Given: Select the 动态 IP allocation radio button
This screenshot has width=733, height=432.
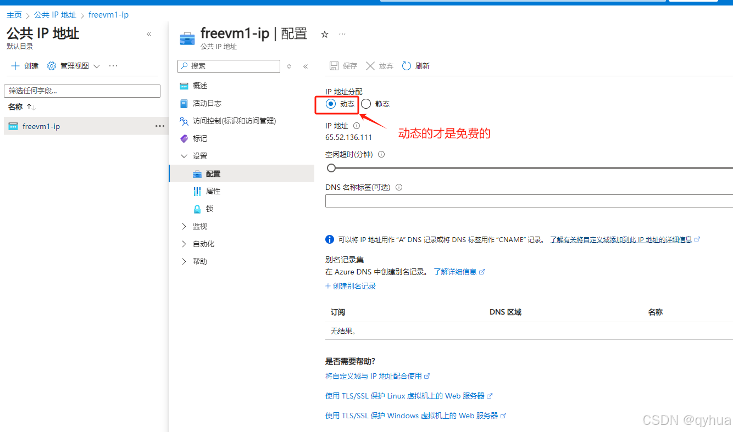Looking at the screenshot, I should (331, 104).
